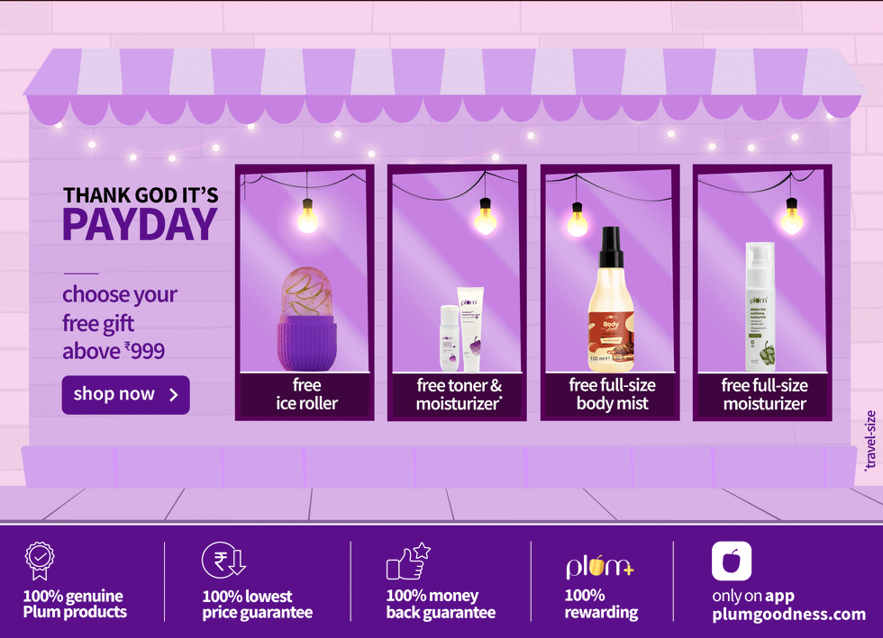Click the light bulb above ice roller

pos(307,215)
